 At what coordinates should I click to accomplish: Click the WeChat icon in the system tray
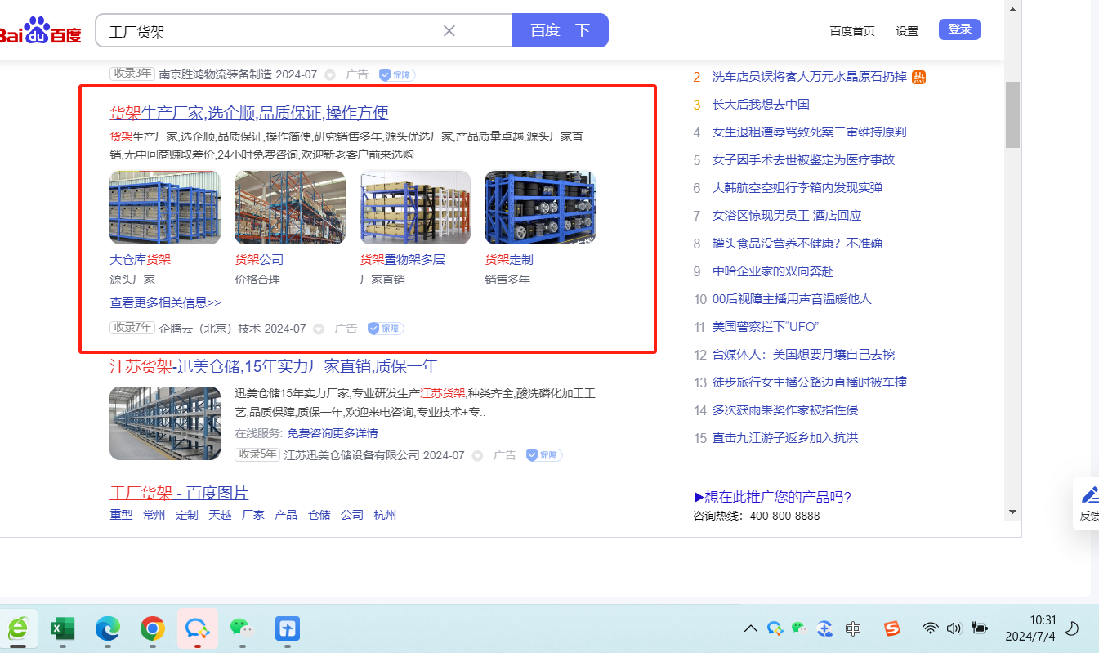799,628
